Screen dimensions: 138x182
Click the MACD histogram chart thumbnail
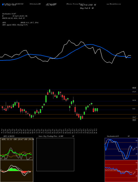pos(17,171)
